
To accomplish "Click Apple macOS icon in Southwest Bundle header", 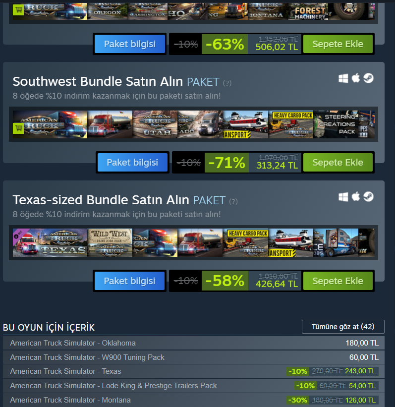I will [355, 78].
